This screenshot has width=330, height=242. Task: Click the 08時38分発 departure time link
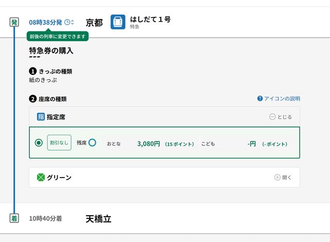tap(45, 22)
